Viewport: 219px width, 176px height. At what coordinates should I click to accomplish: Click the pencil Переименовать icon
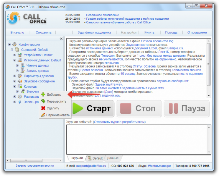coord(43,115)
